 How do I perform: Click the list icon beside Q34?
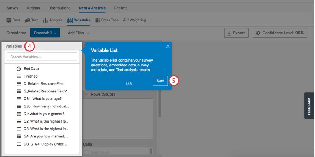(19, 99)
